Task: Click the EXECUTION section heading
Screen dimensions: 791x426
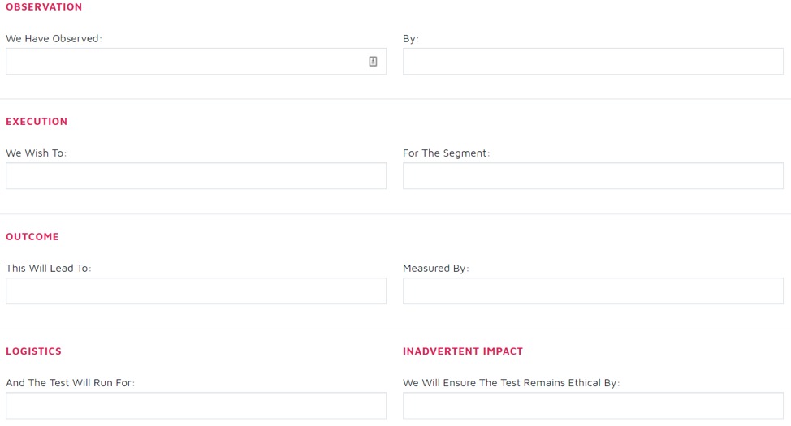Action: coord(37,122)
